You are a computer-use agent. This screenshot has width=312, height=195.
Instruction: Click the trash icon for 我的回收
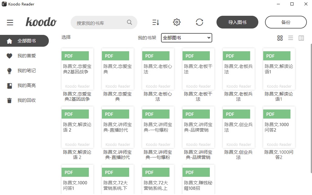tap(9, 100)
